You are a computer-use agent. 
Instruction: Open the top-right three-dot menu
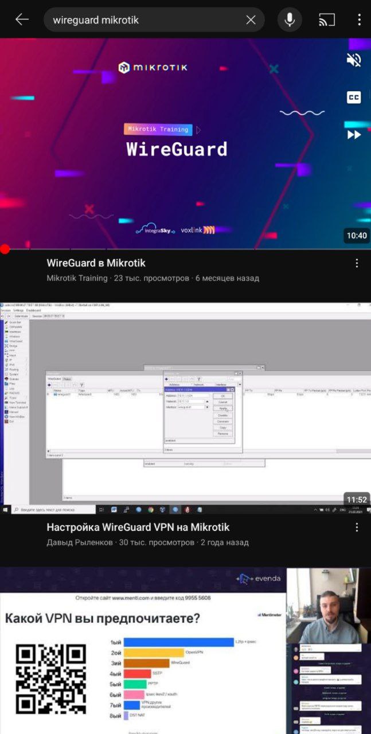click(359, 19)
